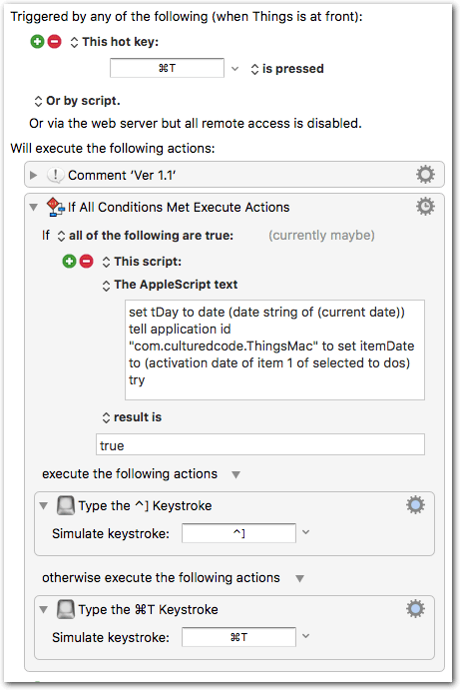
Task: Open the gear menu for the Type ^] Keystroke action
Action: click(x=415, y=504)
